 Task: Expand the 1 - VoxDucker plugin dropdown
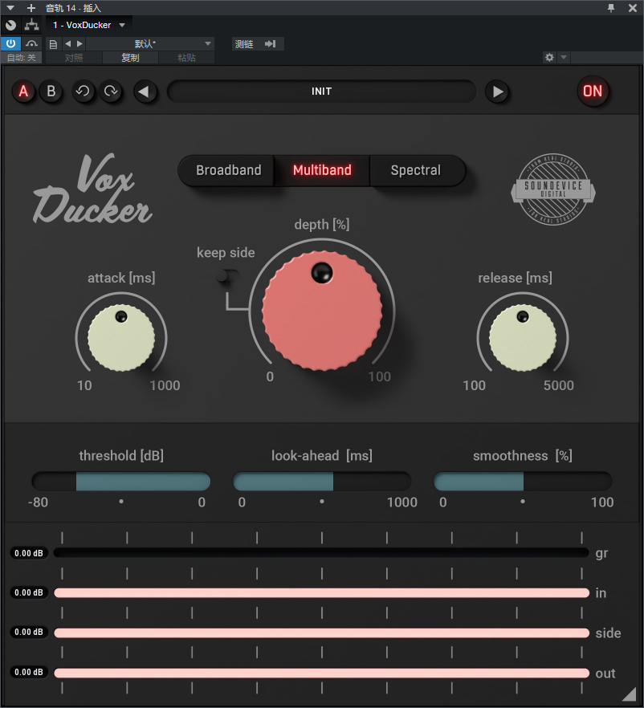pos(122,26)
